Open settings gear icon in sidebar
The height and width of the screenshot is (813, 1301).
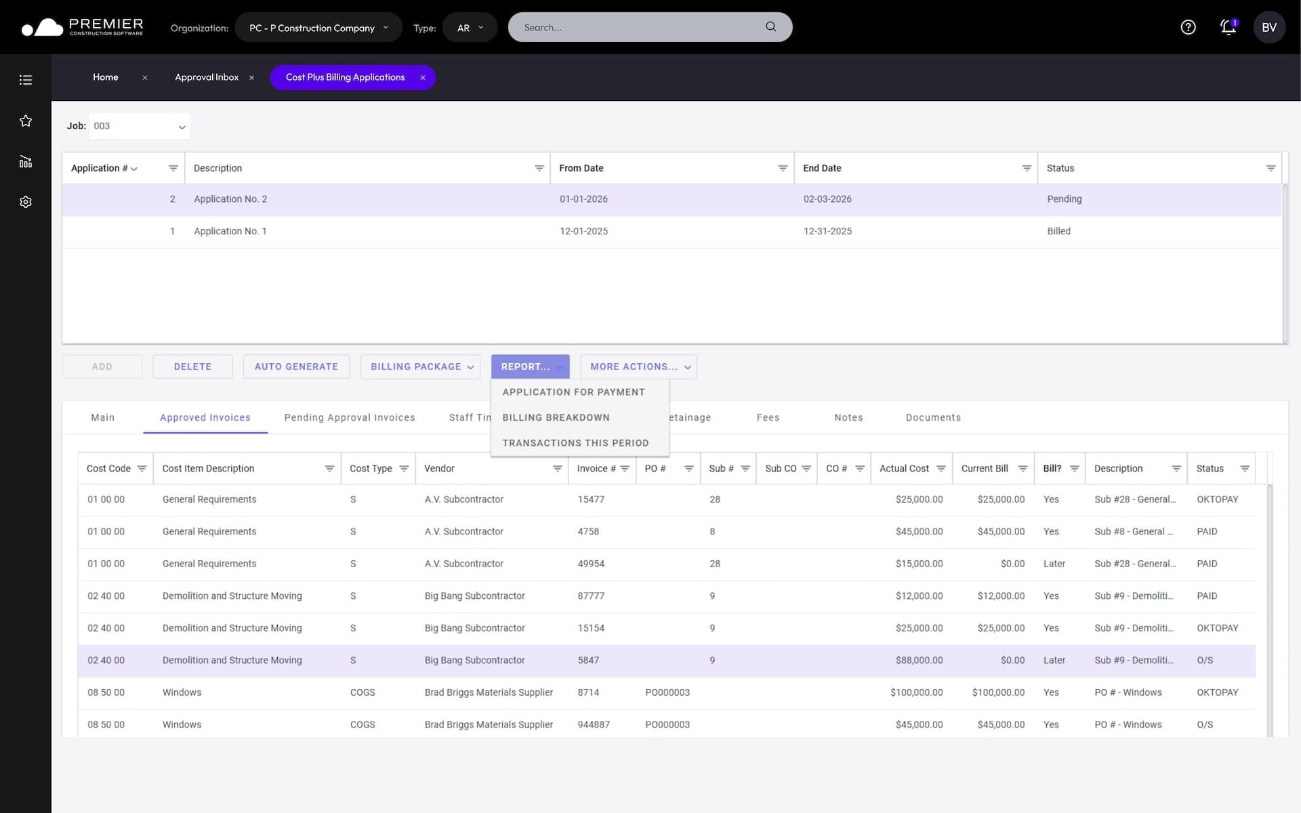pyautogui.click(x=26, y=202)
